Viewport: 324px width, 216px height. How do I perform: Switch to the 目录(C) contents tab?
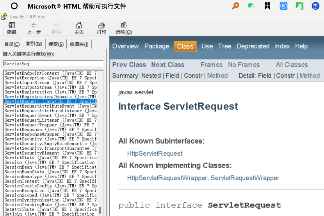click(x=12, y=44)
